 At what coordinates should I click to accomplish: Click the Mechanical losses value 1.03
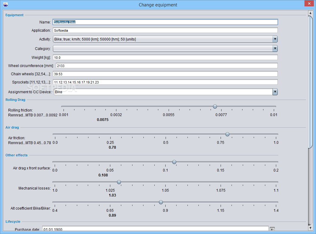click(112, 195)
